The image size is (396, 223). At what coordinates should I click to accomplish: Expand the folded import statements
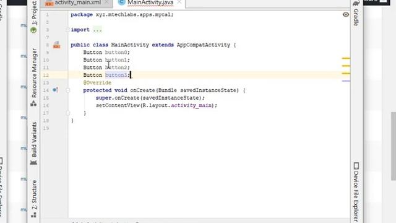coord(67,30)
